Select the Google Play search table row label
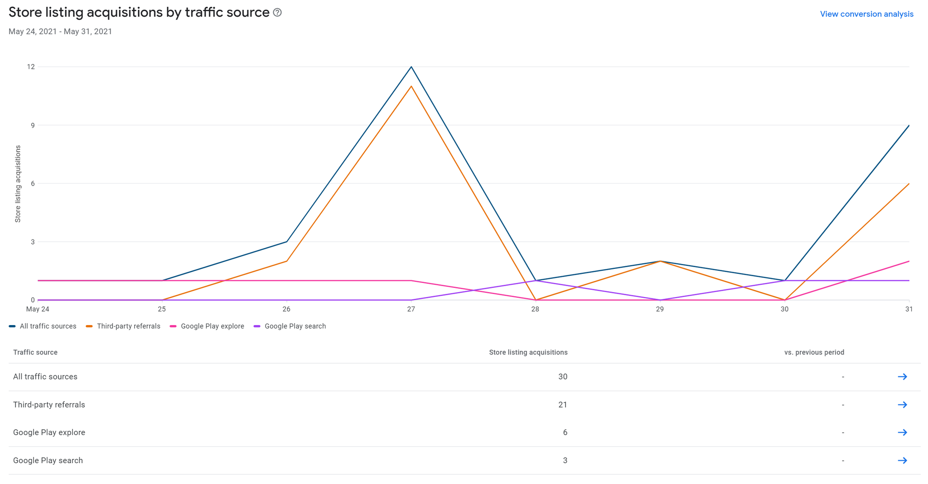Screen dimensions: 928x484 (48, 460)
